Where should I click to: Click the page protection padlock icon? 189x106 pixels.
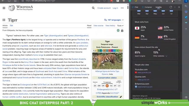coord(122,31)
